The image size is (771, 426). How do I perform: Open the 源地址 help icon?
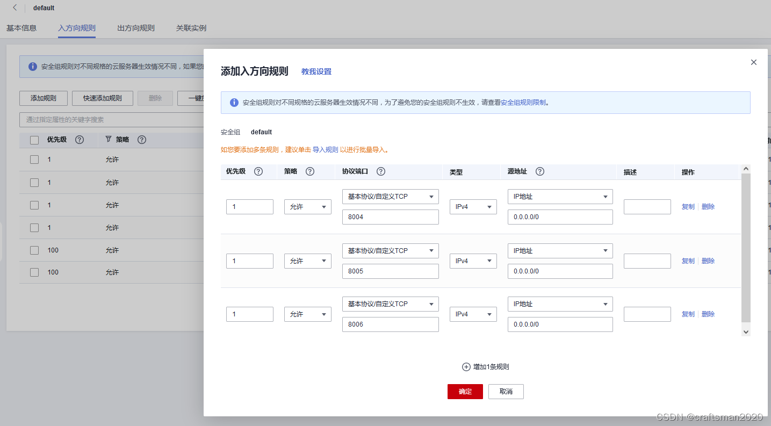pyautogui.click(x=541, y=171)
